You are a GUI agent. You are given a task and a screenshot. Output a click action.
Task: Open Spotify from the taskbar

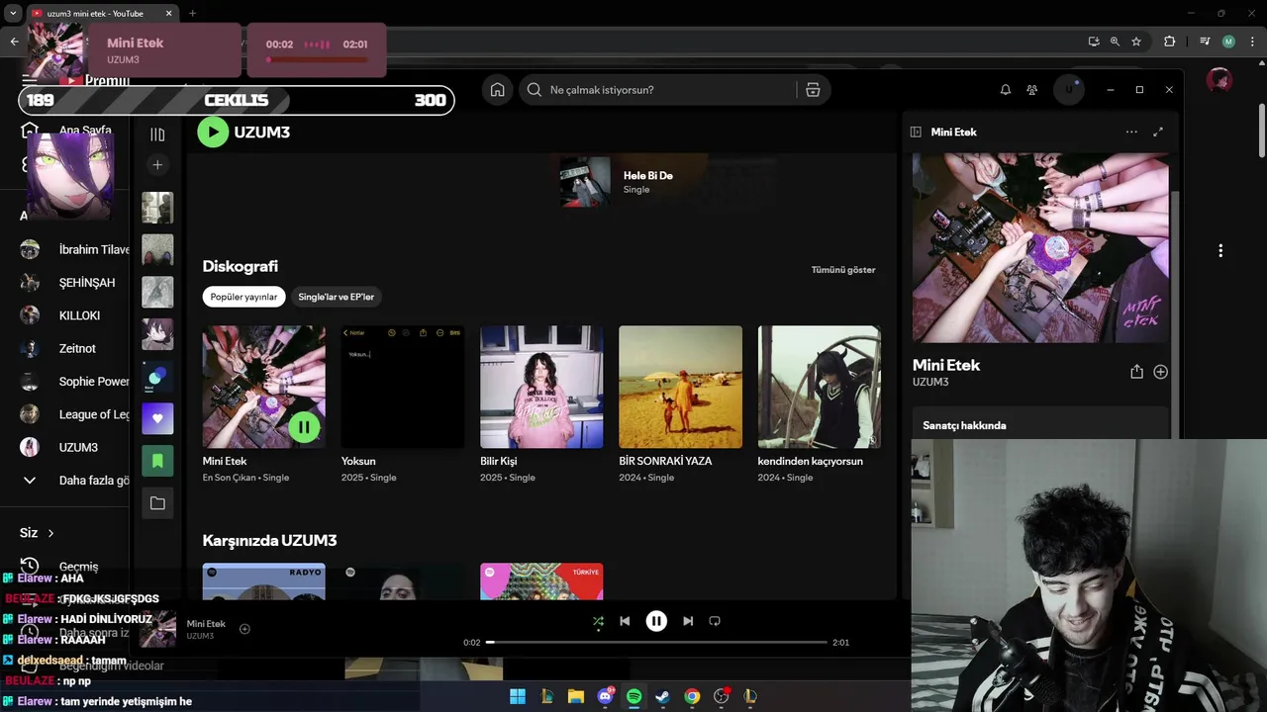coord(633,696)
